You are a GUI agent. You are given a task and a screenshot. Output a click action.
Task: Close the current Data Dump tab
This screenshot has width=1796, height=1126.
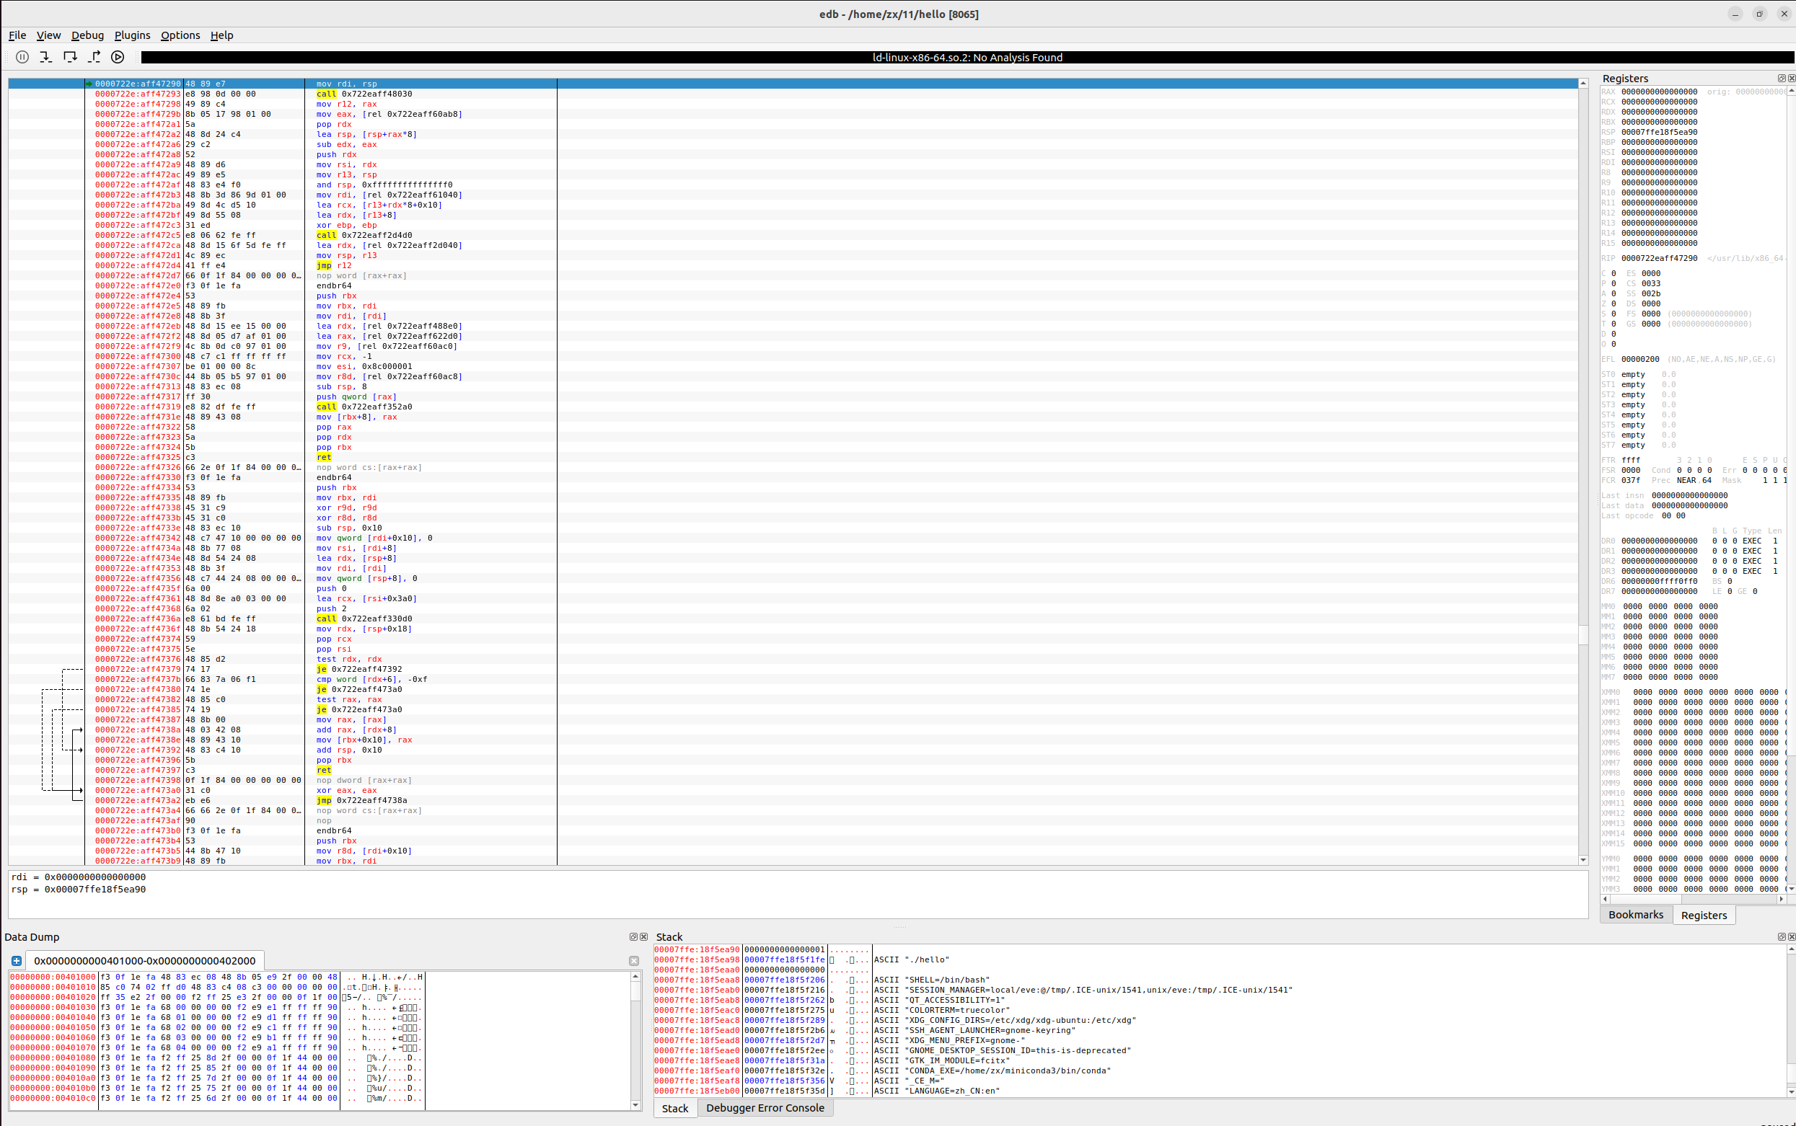coord(633,961)
